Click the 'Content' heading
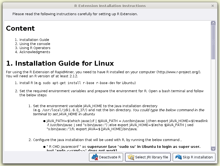 [20, 28]
